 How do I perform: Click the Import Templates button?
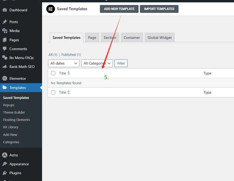[159, 9]
